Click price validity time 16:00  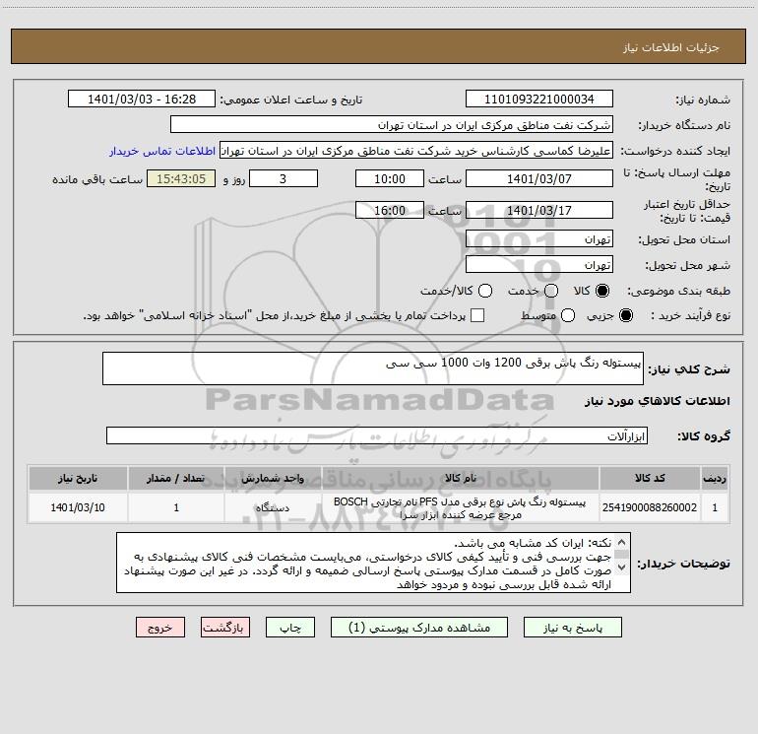pyautogui.click(x=390, y=211)
